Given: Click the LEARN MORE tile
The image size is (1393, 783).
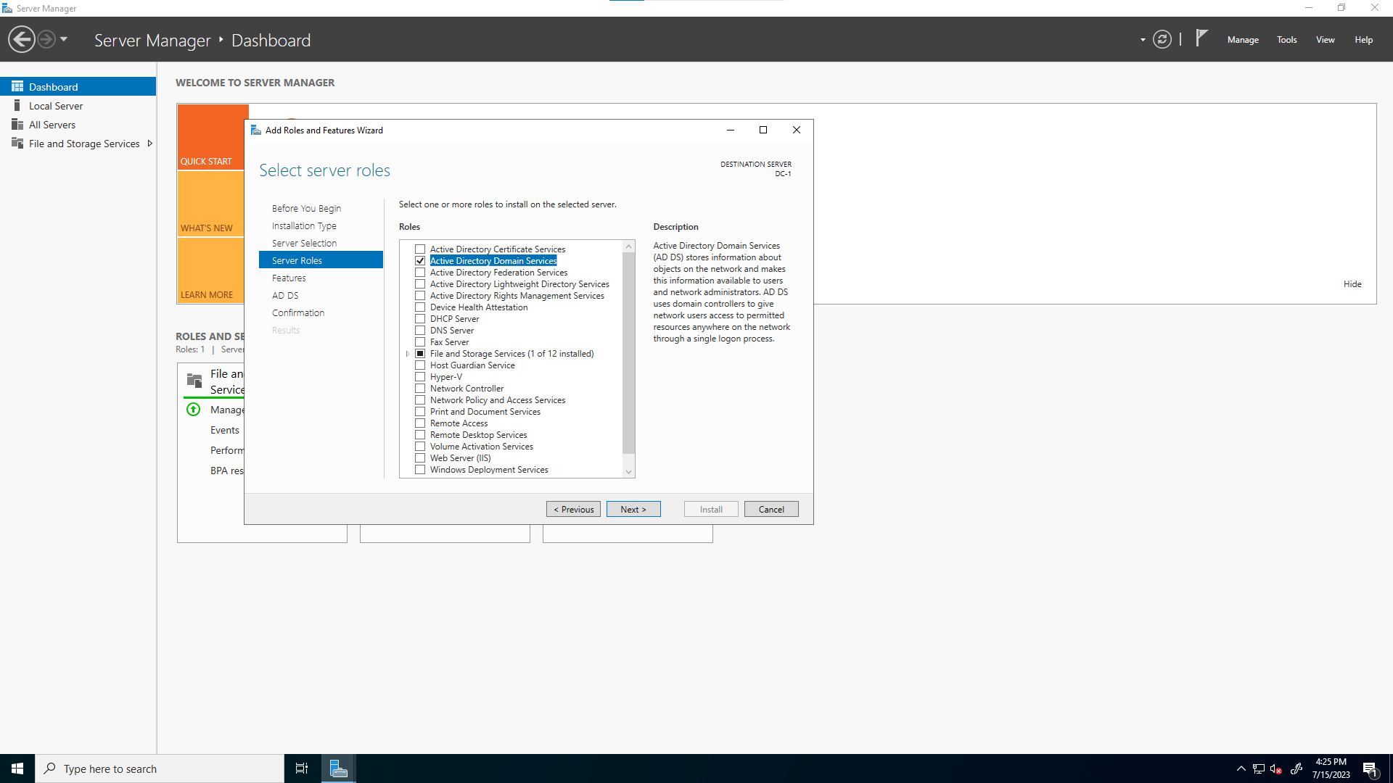Looking at the screenshot, I should point(210,270).
